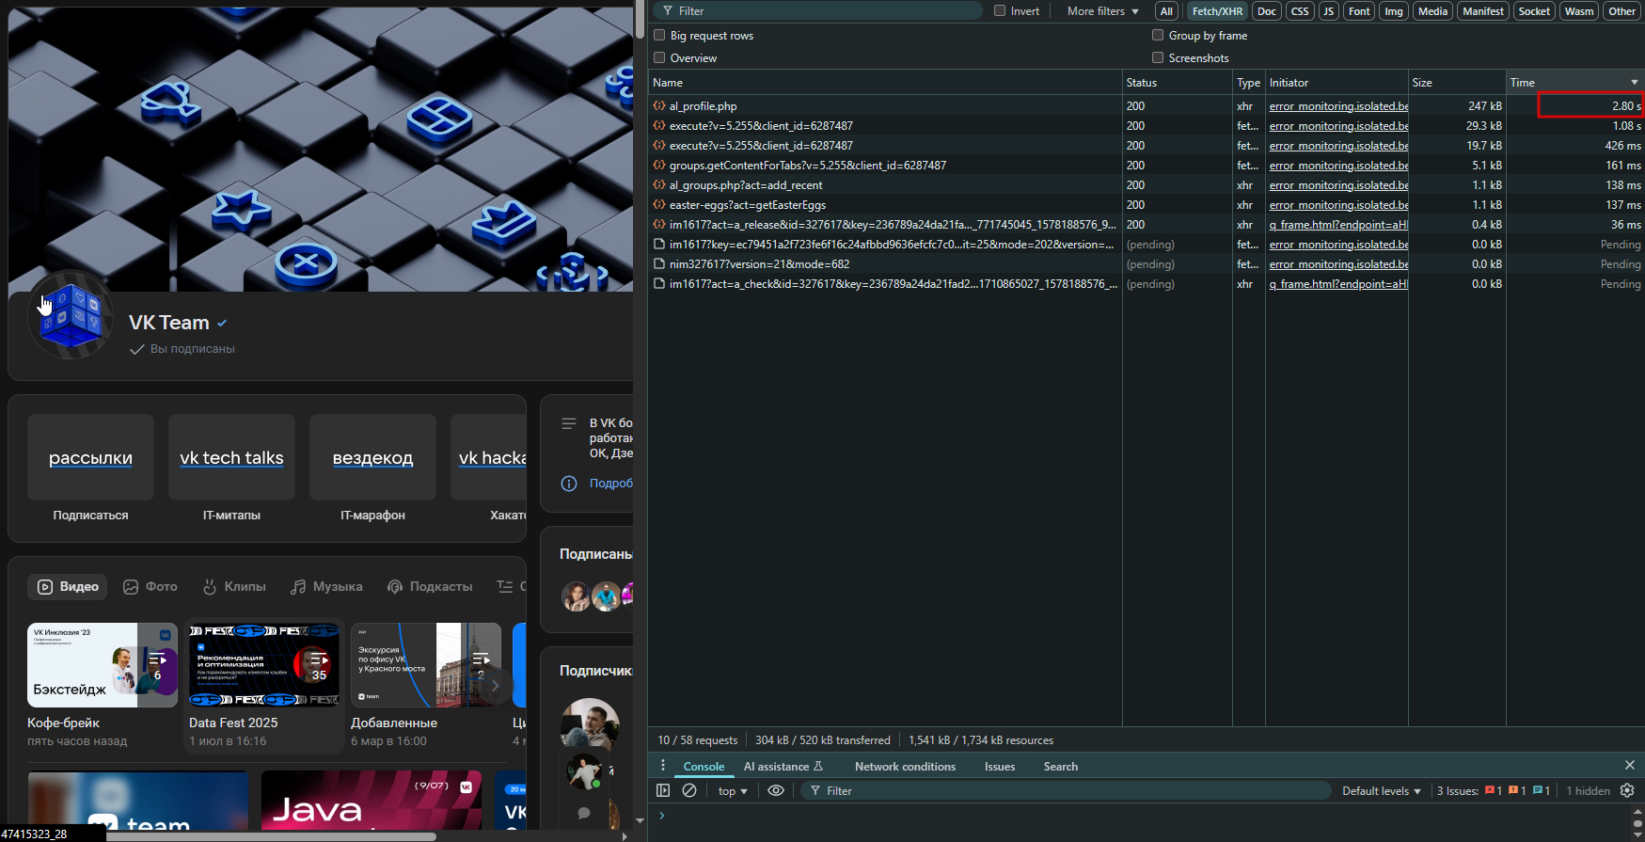Click the рассылки card
The height and width of the screenshot is (842, 1645).
click(90, 457)
